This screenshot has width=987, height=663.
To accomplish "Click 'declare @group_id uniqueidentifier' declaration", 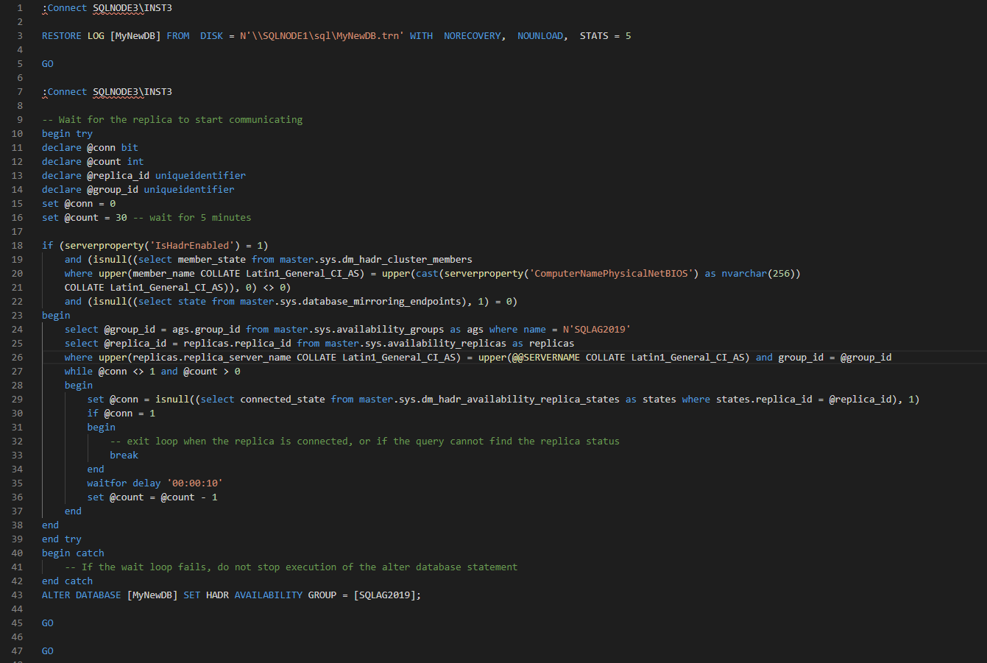I will click(138, 189).
